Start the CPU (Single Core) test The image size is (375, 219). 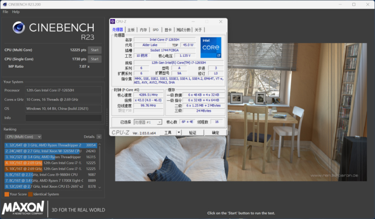coord(95,59)
